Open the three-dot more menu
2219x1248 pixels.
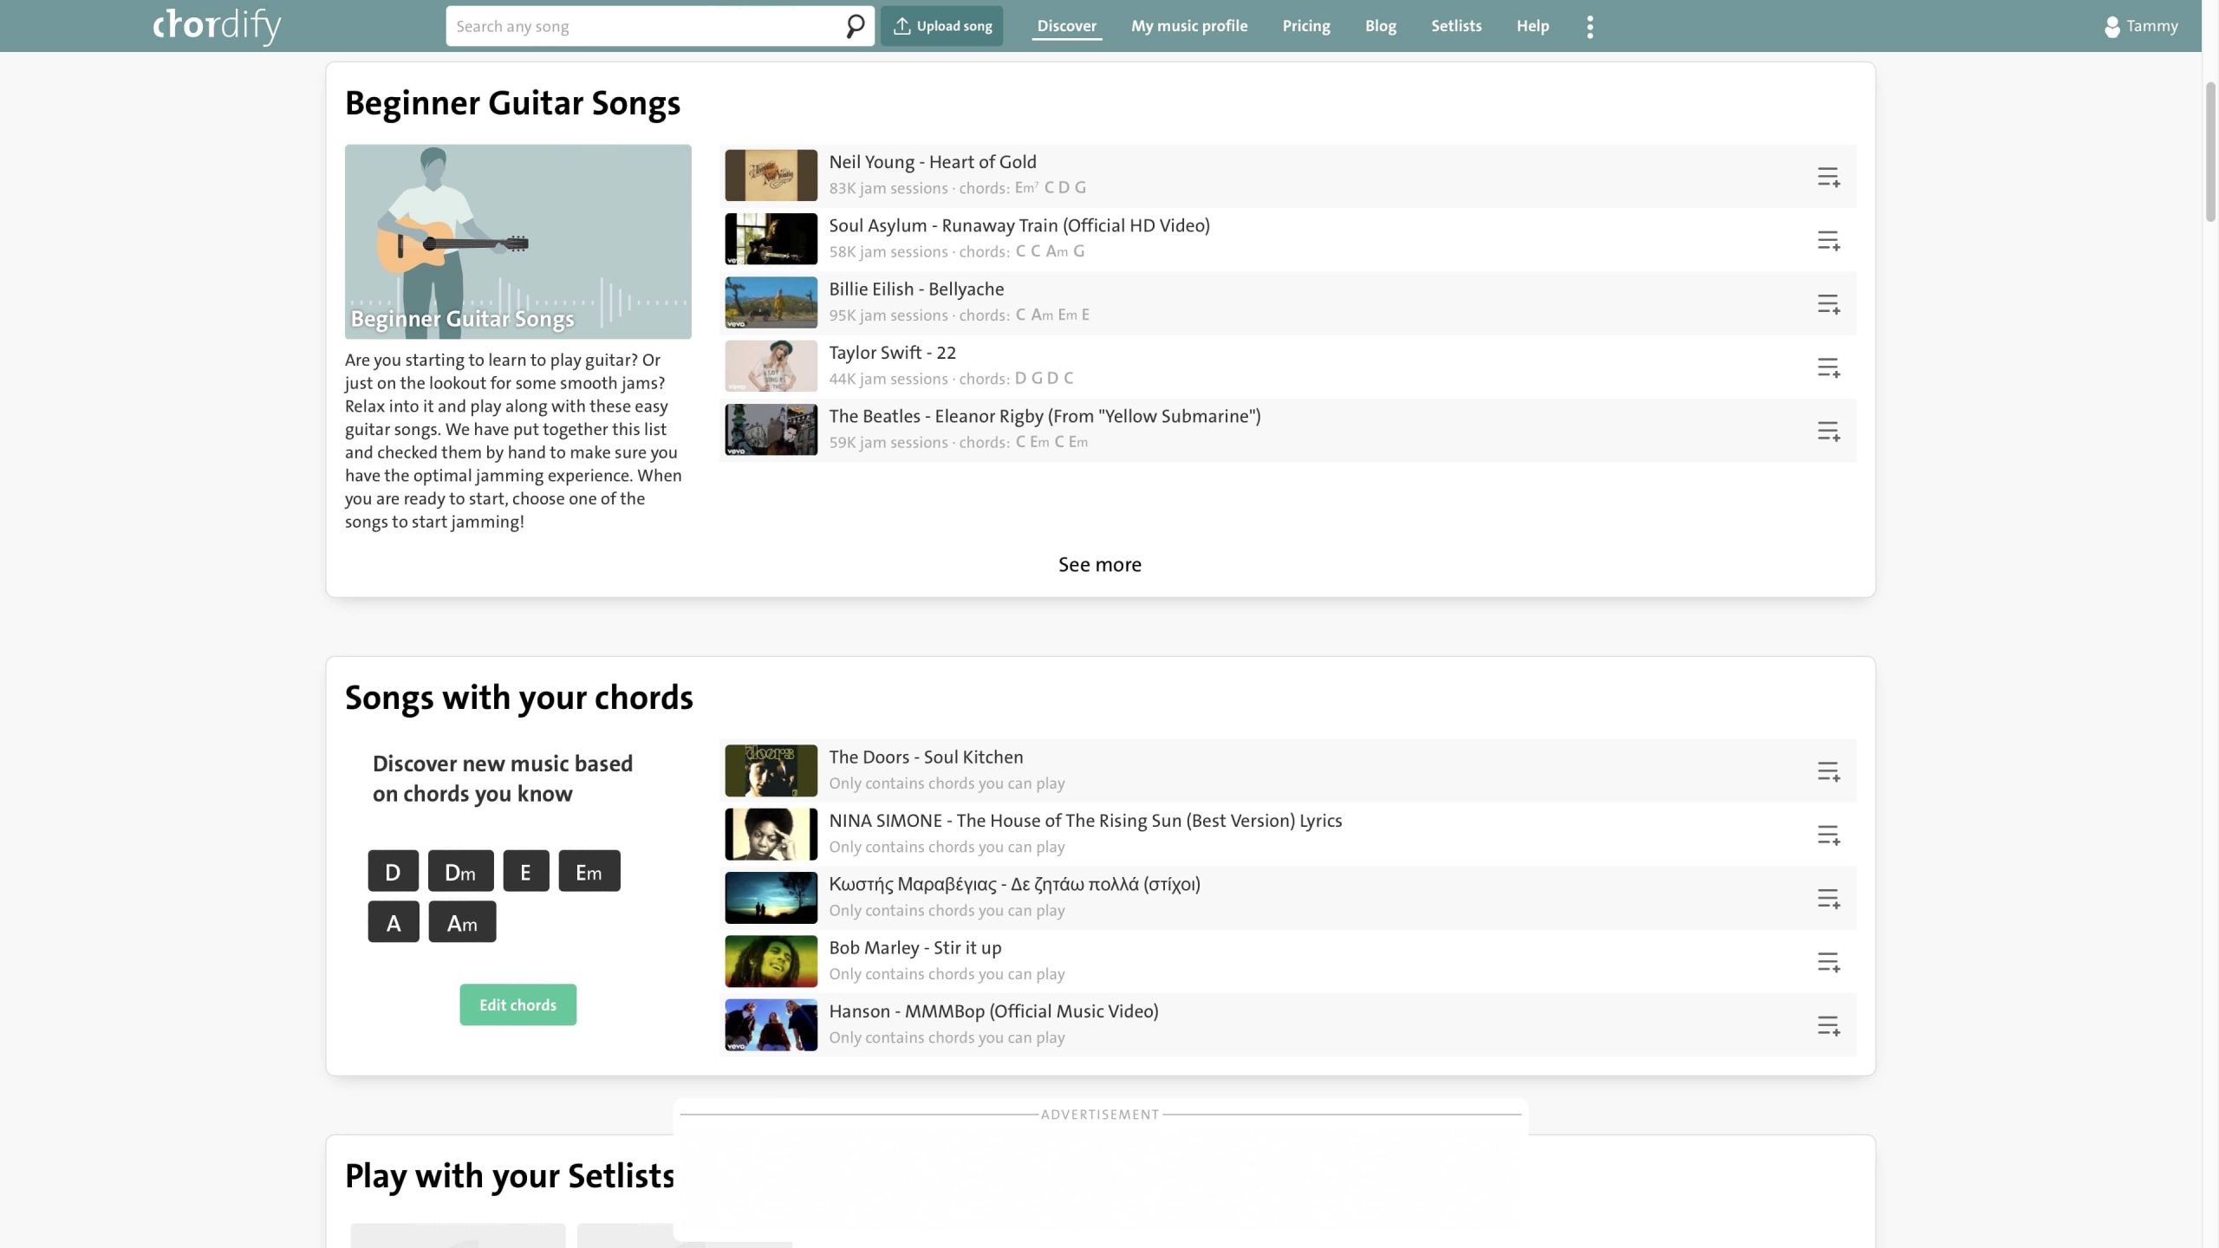[1590, 27]
